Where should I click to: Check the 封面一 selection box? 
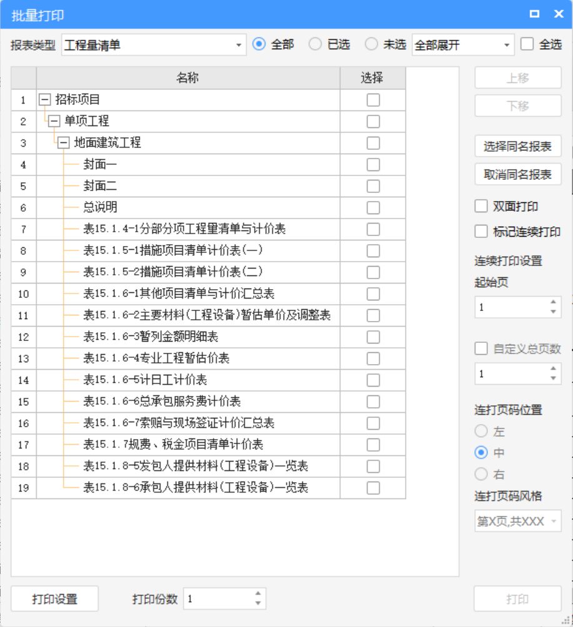372,164
